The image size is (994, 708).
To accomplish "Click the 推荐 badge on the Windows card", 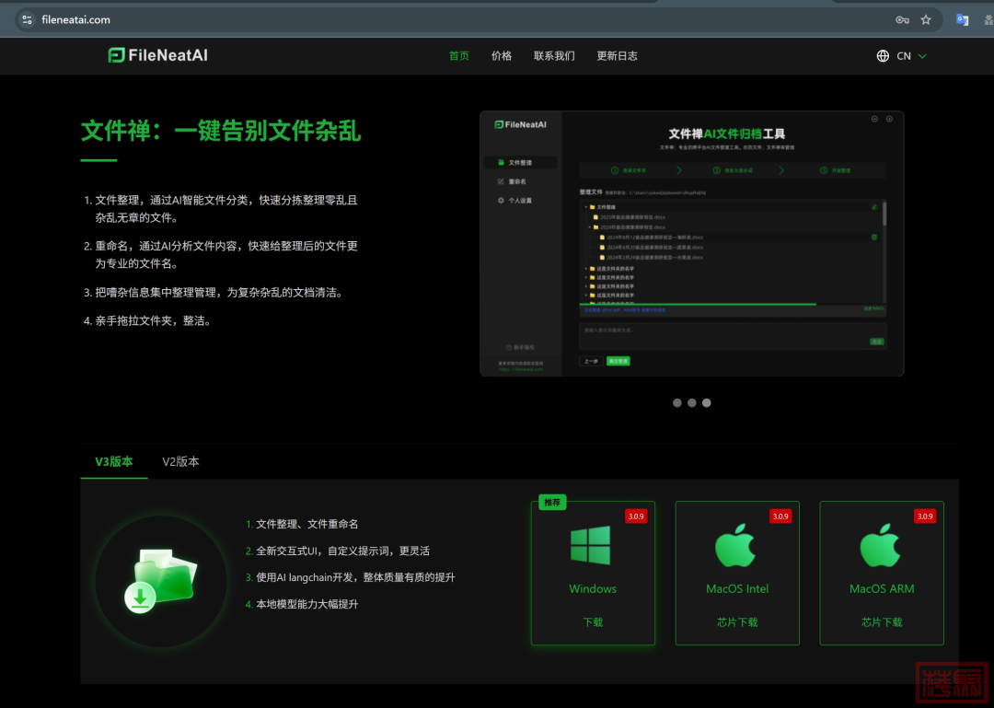I will (552, 503).
